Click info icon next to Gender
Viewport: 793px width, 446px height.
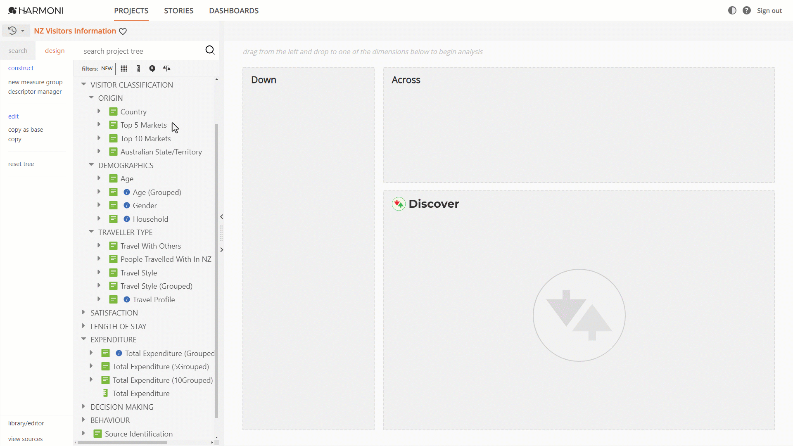[x=127, y=205]
